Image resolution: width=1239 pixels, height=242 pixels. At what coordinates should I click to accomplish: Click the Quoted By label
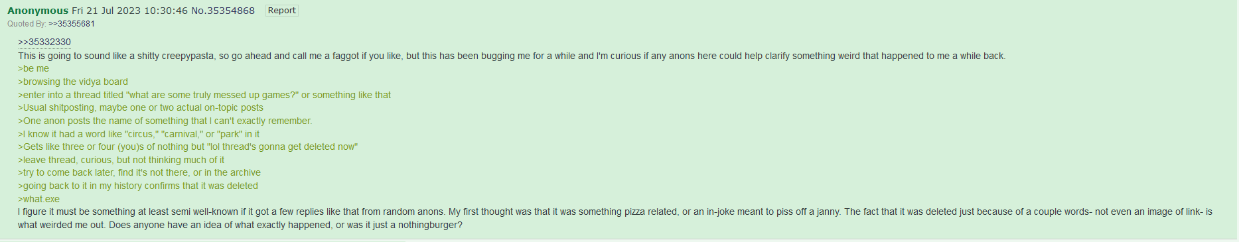(x=27, y=24)
